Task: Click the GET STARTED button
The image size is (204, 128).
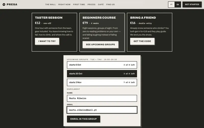Action: pyautogui.click(x=192, y=4)
